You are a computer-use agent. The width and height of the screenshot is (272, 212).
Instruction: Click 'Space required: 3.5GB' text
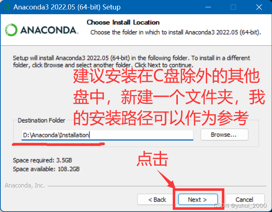(x=42, y=160)
